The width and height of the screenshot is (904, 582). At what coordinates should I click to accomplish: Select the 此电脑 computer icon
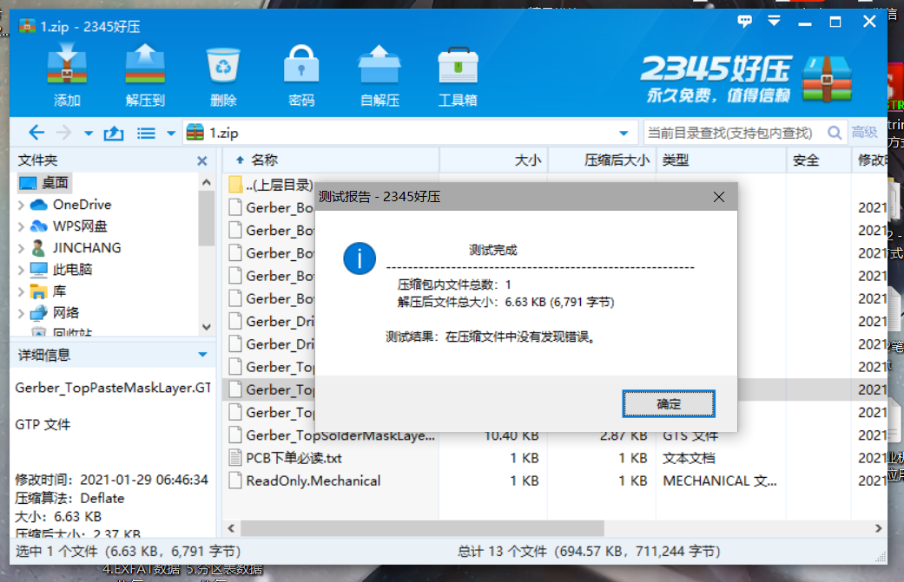click(38, 270)
